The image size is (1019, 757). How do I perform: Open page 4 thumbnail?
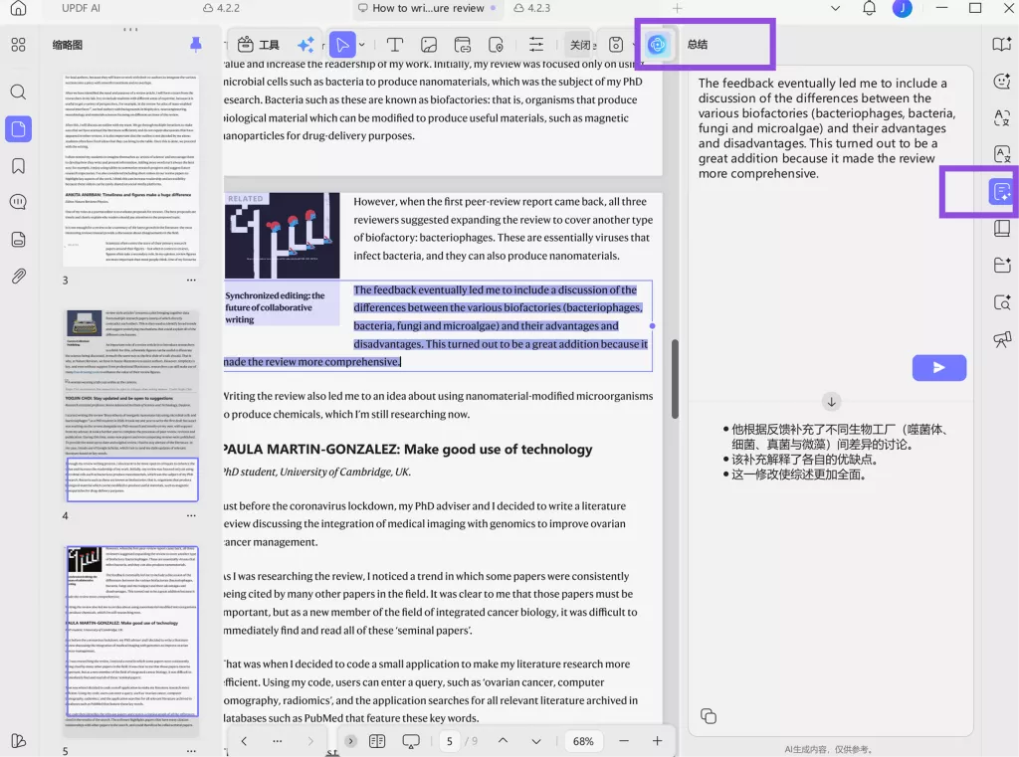[130, 406]
